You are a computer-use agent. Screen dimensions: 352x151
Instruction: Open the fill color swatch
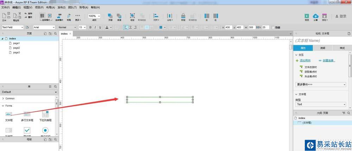click(161, 27)
